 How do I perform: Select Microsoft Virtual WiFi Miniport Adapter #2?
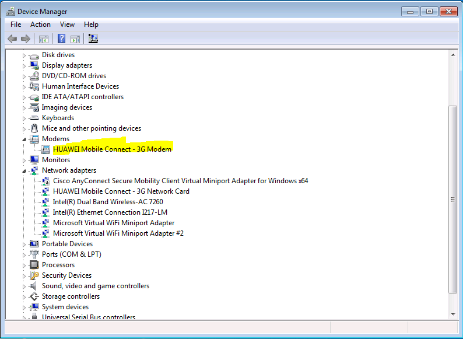tap(118, 233)
